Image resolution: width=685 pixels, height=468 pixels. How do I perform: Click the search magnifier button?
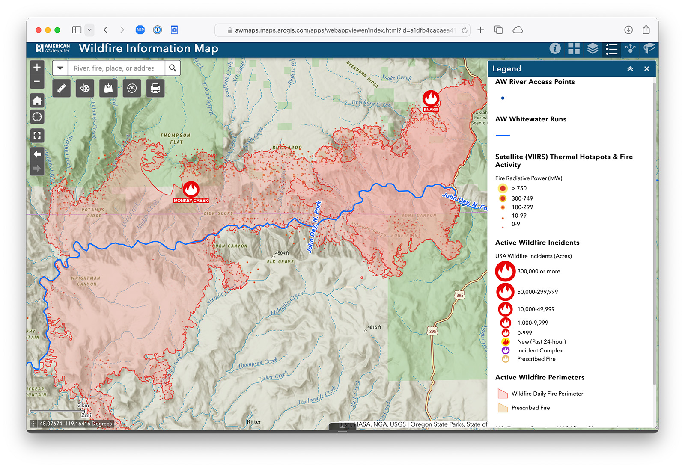[x=173, y=68]
